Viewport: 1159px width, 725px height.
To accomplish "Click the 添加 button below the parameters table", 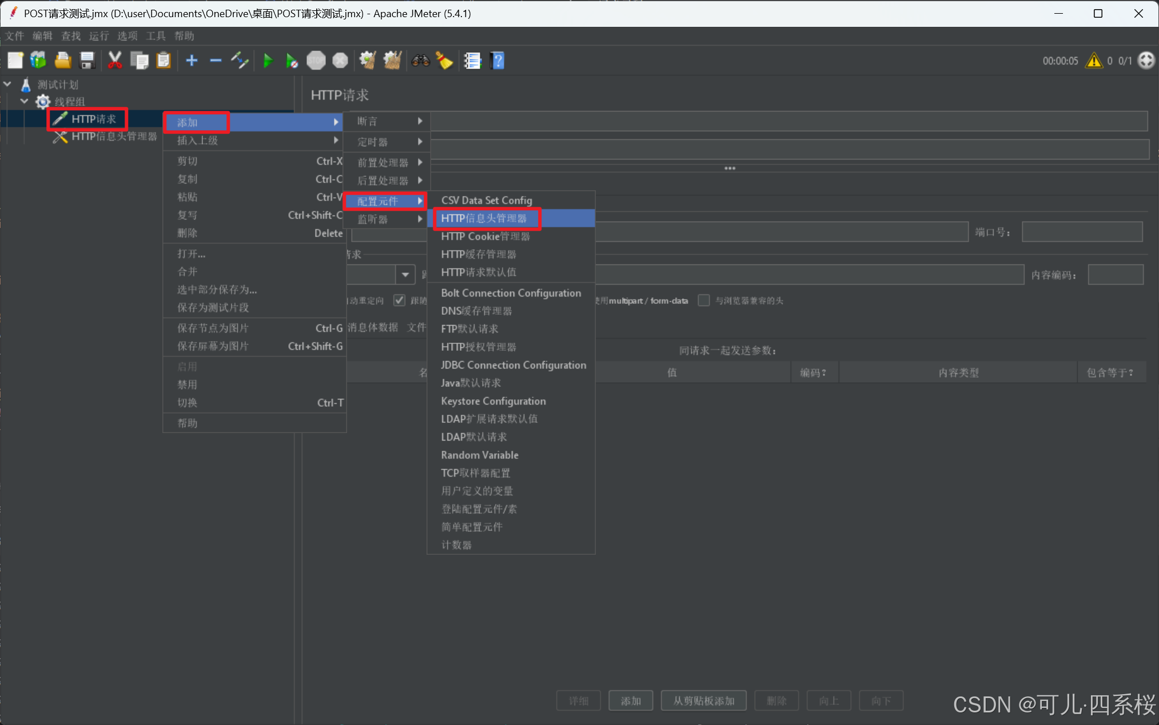I will [x=631, y=700].
